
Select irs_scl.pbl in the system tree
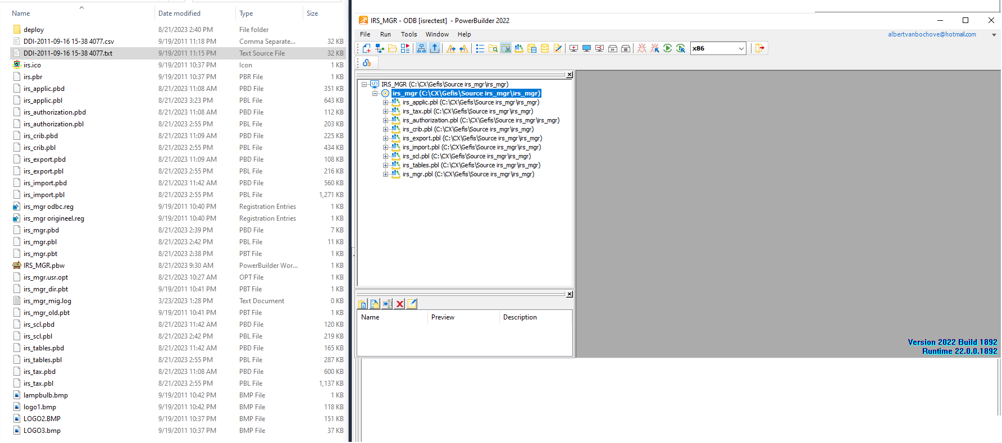[466, 156]
